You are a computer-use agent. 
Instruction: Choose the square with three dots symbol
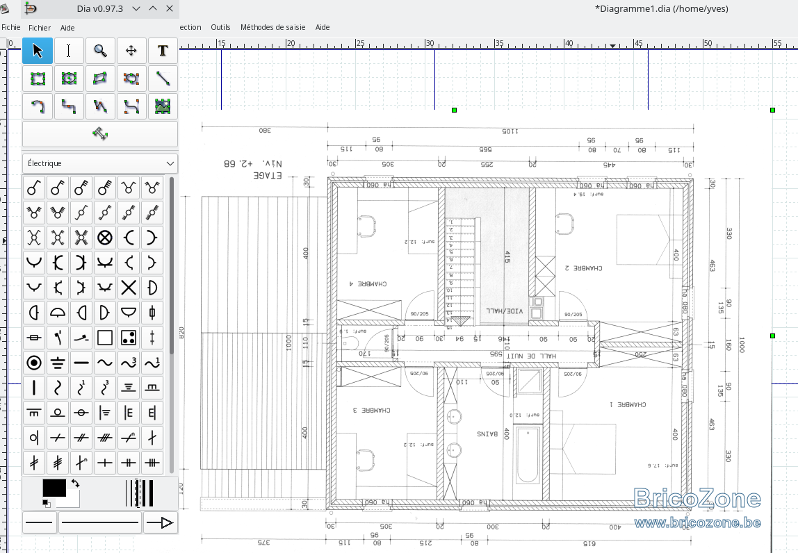pos(128,338)
